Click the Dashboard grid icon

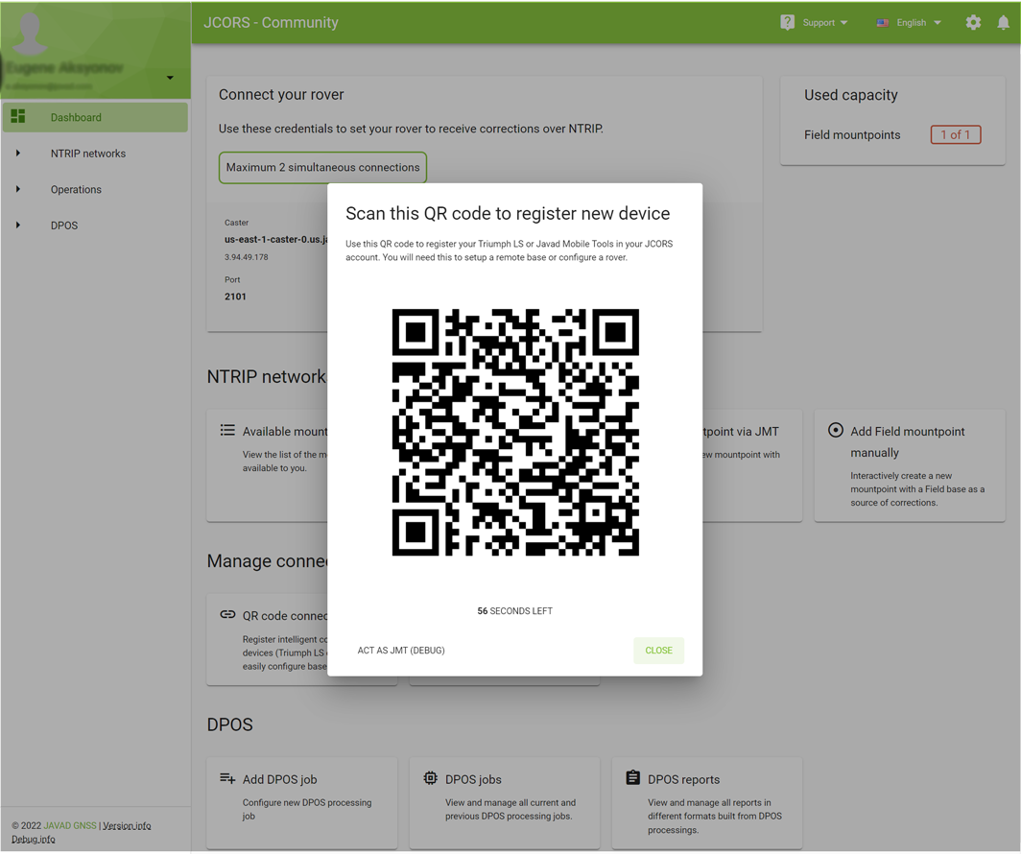18,116
